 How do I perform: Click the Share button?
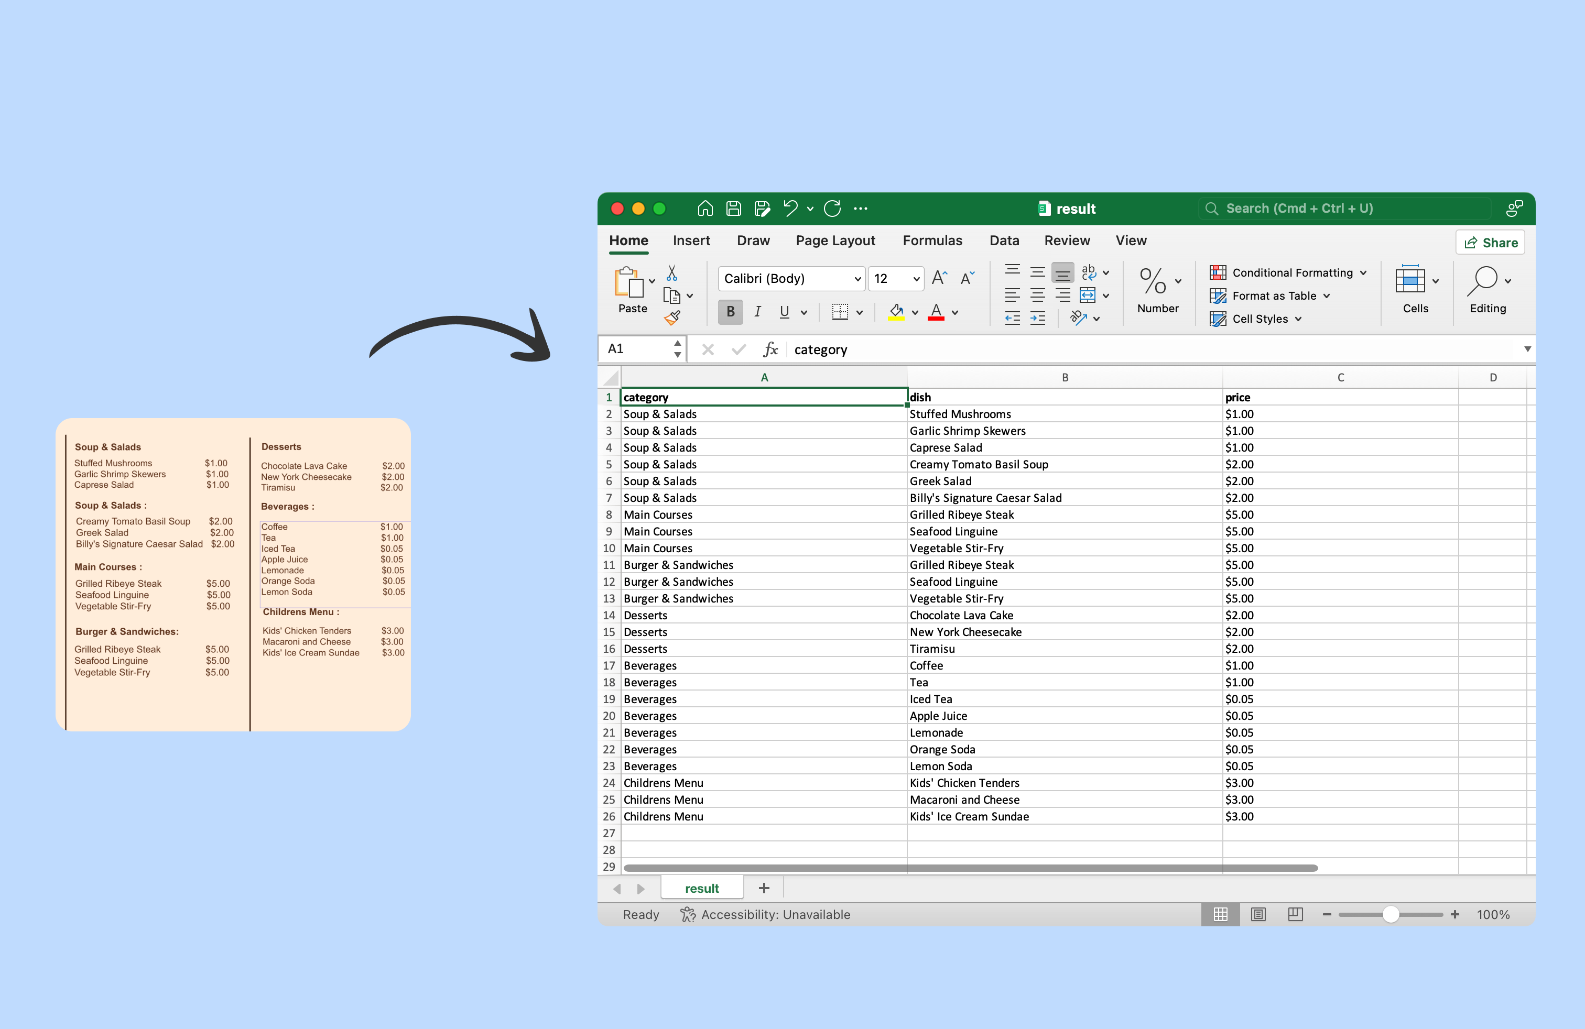[x=1490, y=242]
